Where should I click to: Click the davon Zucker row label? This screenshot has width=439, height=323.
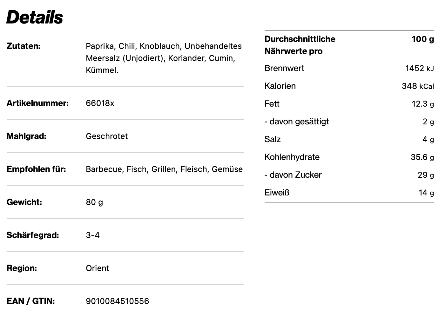click(x=293, y=175)
